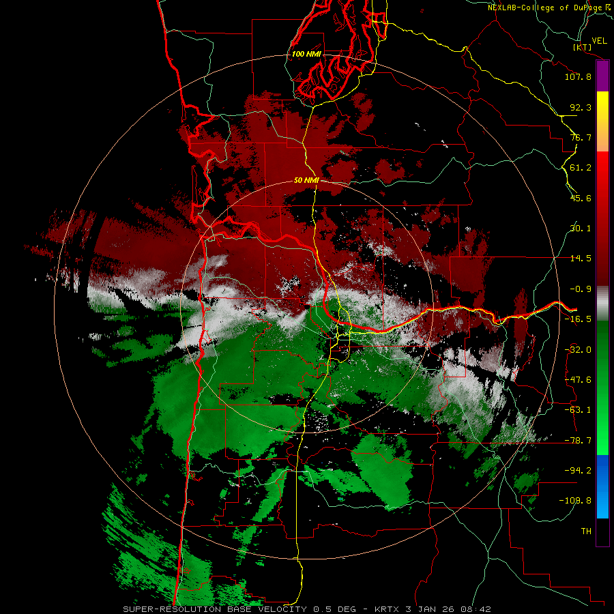Click the -0.9 velocity scale value
The image size is (614, 614).
[x=581, y=289]
